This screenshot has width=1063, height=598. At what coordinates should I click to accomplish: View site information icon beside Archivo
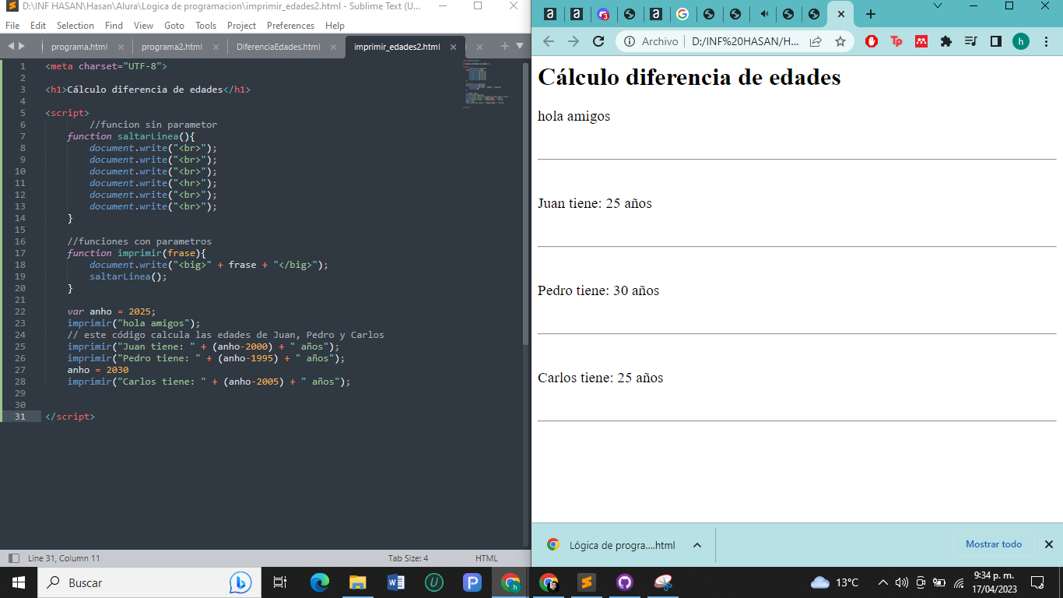[x=630, y=41]
